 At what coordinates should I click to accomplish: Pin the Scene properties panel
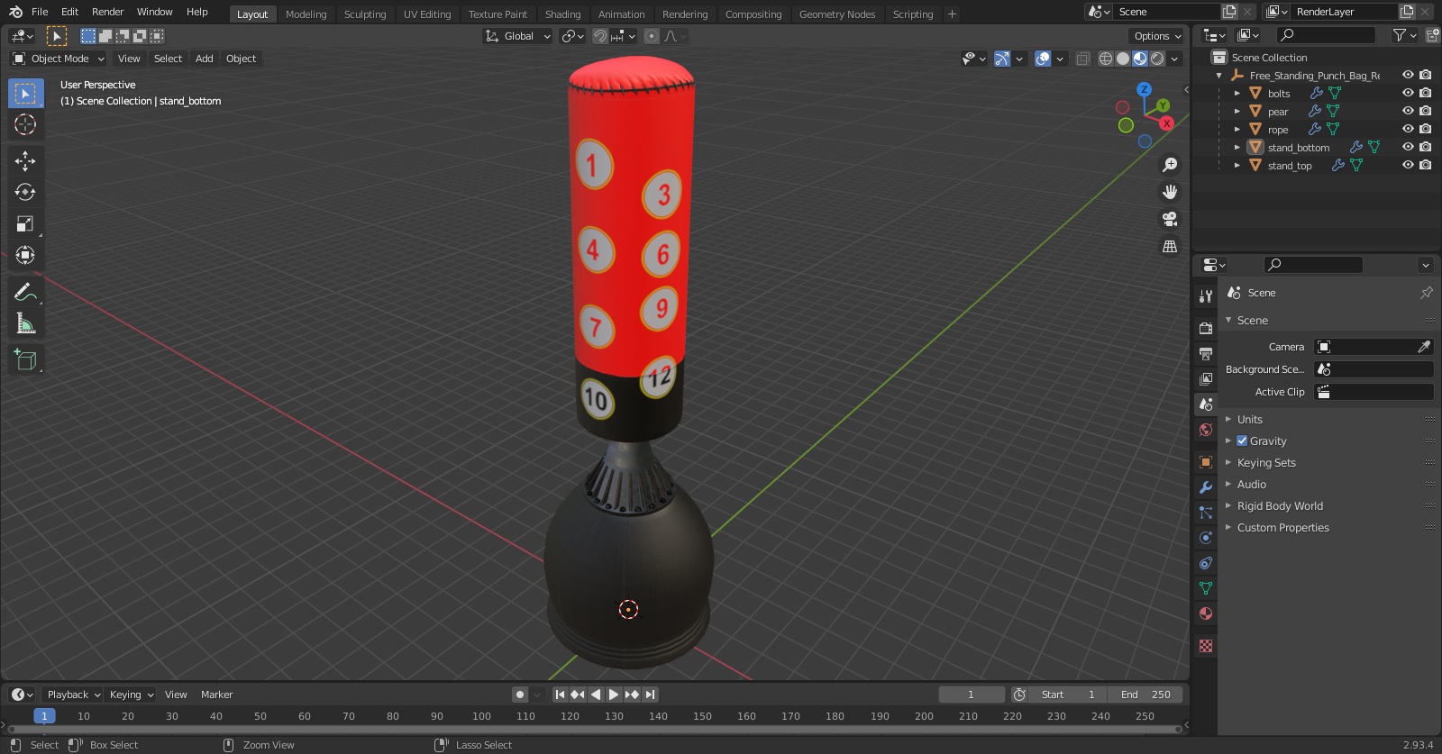click(x=1426, y=293)
